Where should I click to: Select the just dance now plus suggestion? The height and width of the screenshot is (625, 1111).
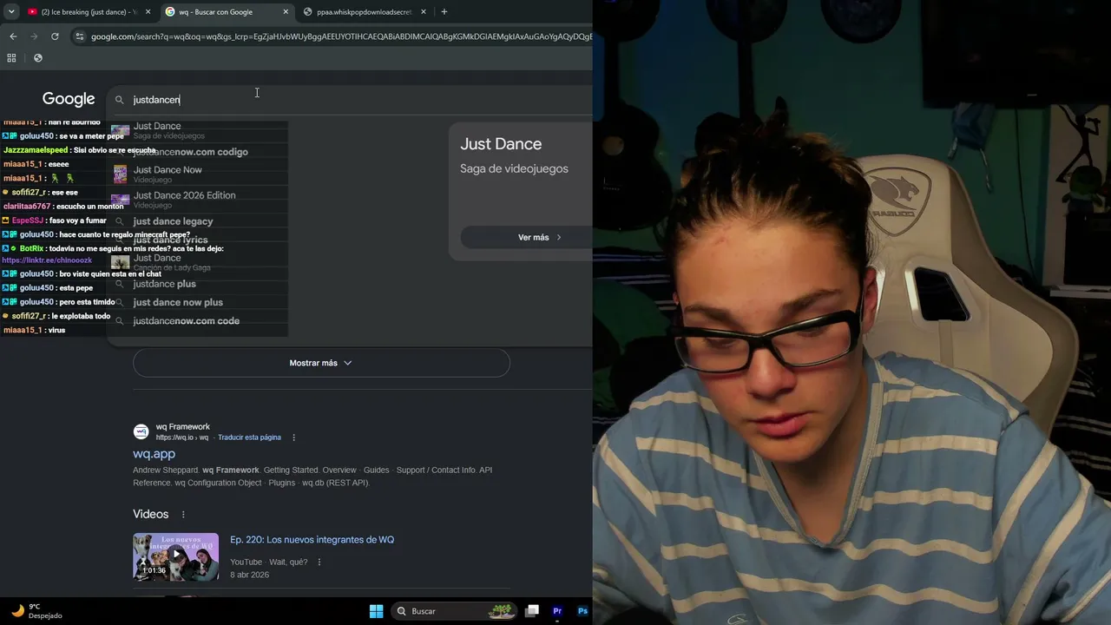198,302
